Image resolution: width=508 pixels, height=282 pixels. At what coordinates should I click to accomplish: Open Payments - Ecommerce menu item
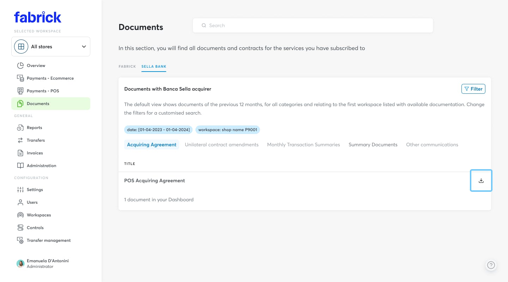[x=50, y=78]
